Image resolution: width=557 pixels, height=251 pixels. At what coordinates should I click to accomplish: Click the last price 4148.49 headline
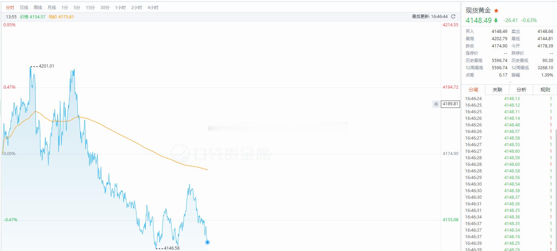click(x=479, y=20)
